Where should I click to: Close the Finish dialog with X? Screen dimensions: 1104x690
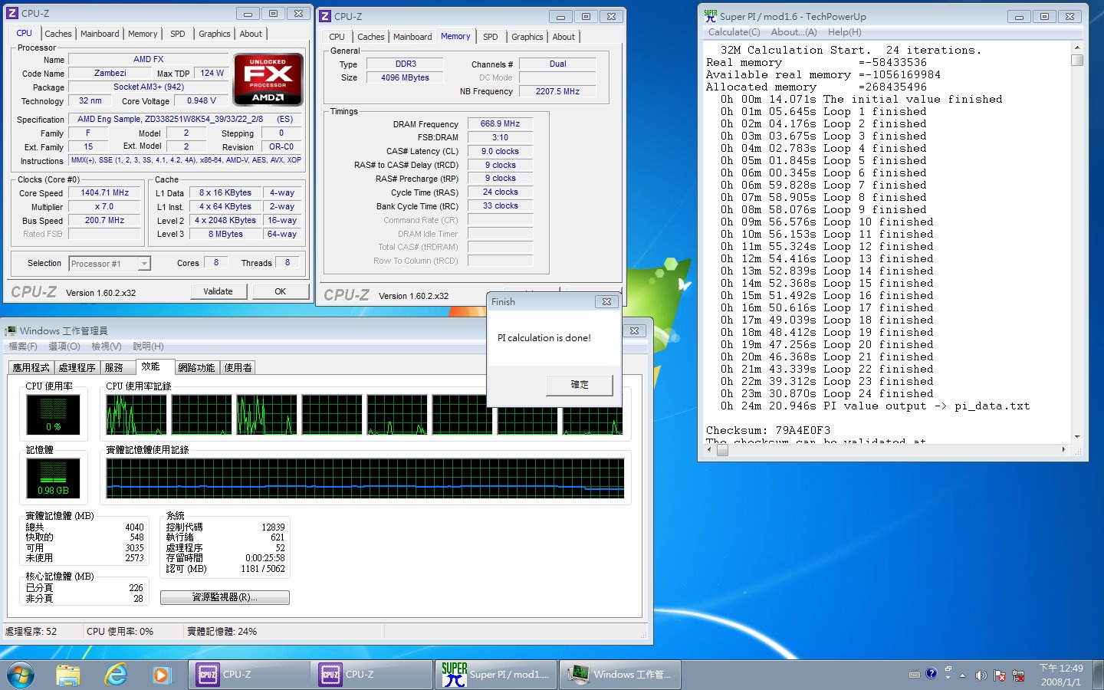click(606, 302)
